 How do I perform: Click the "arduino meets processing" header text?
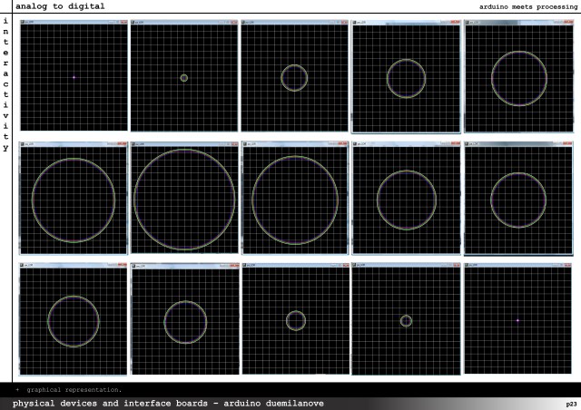coord(528,6)
